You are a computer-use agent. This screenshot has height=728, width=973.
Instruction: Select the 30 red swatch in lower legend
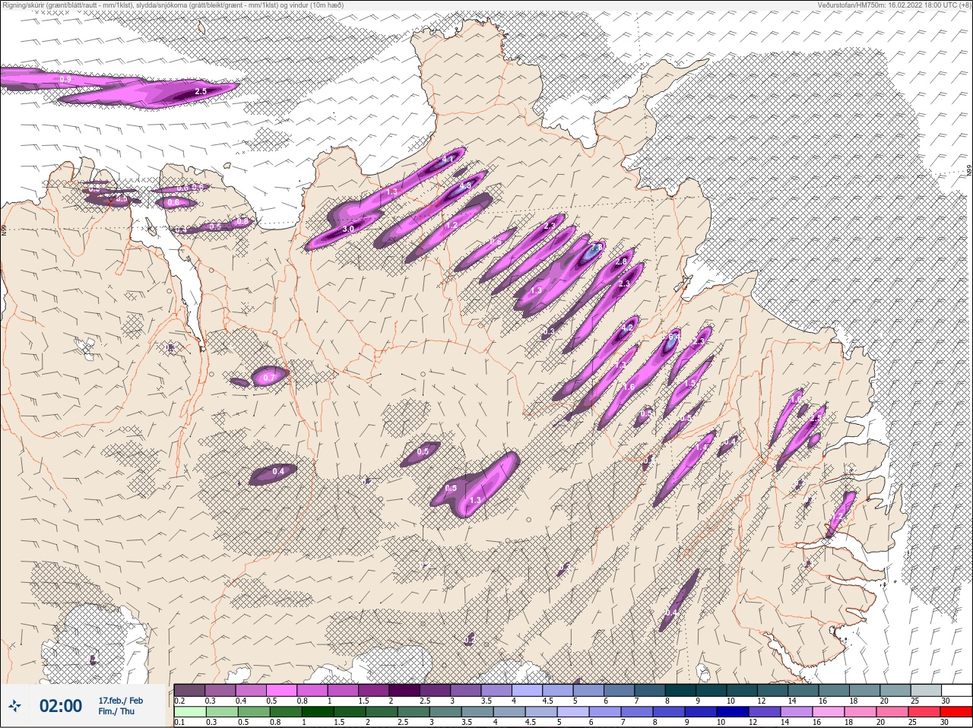956,712
